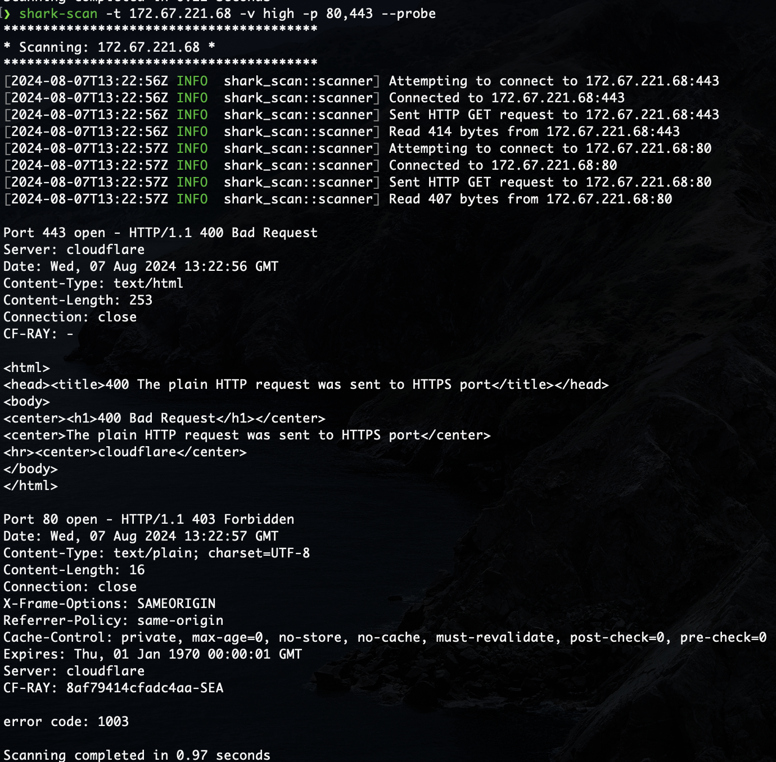Click 'Attempting to connect to 172.67.221.68:80' line

click(550, 148)
